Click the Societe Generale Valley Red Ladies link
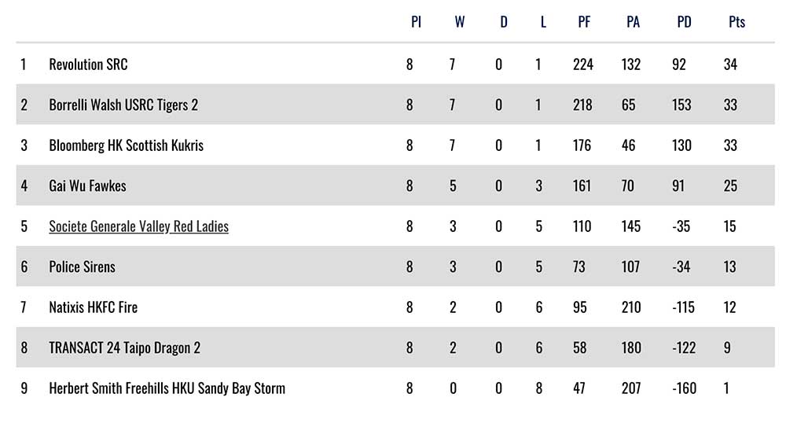 tap(138, 226)
